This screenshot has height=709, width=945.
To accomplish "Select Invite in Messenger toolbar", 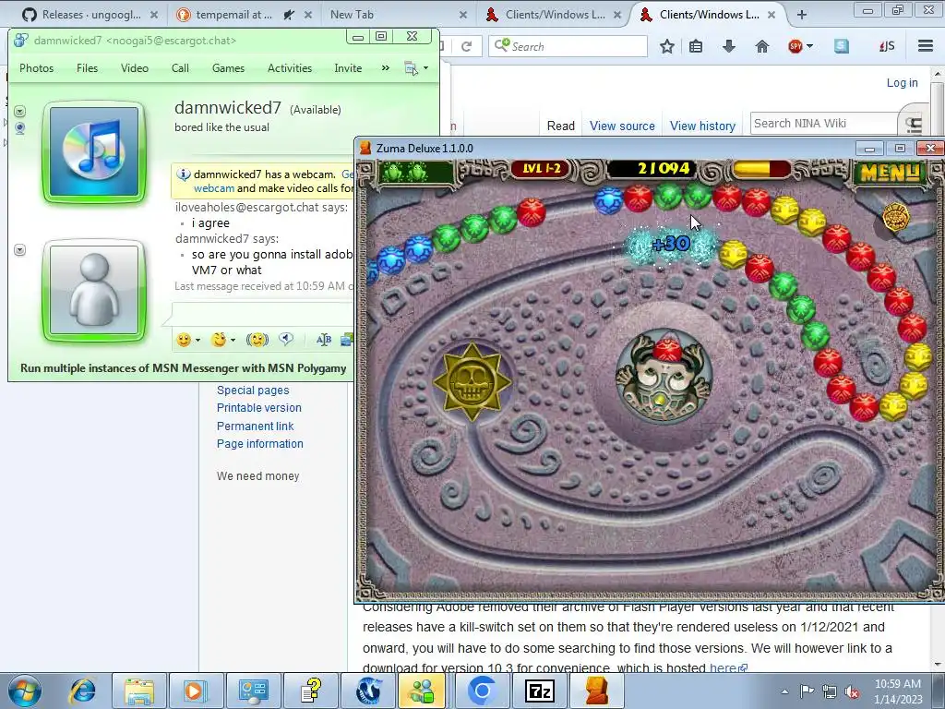I will (x=348, y=68).
